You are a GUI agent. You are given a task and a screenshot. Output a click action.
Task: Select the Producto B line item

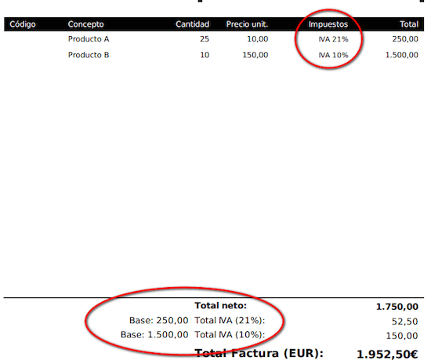(89, 55)
